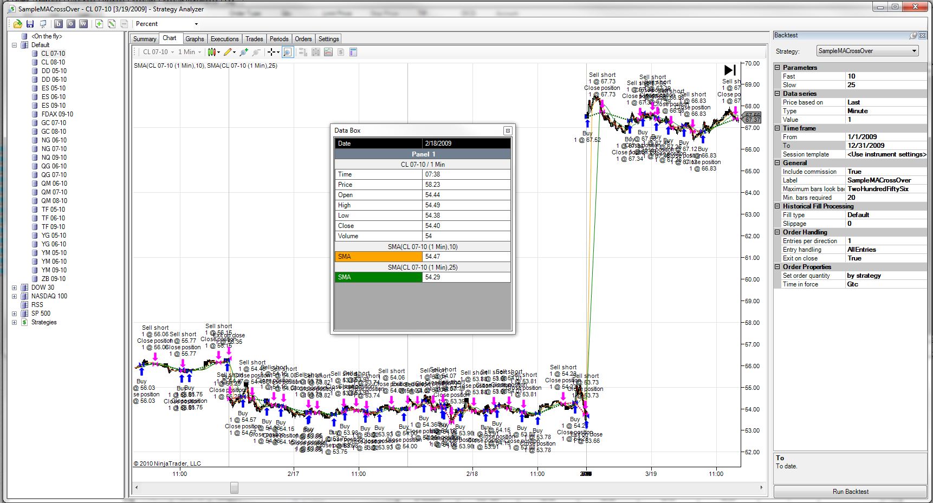This screenshot has width=933, height=503.
Task: Open the Trades tab
Action: pyautogui.click(x=254, y=39)
